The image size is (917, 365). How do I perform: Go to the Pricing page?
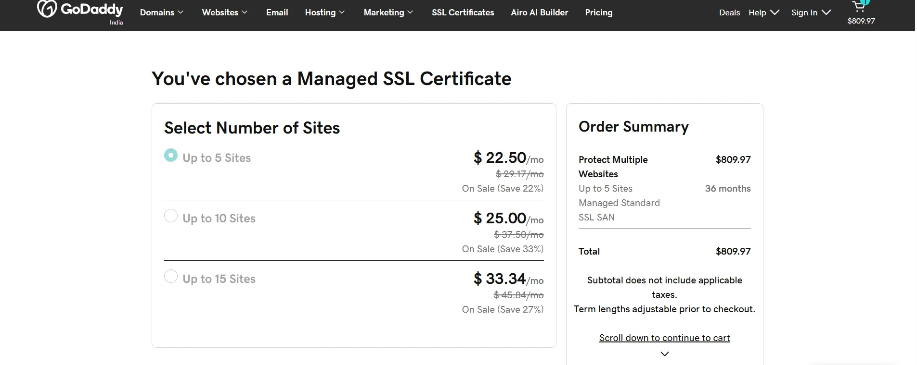click(x=599, y=12)
